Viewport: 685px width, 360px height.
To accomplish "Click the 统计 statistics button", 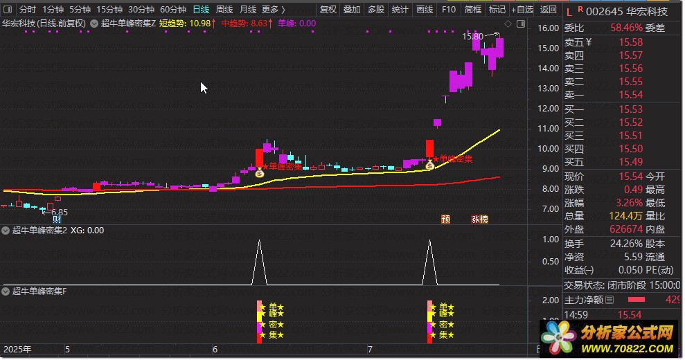I will point(400,9).
